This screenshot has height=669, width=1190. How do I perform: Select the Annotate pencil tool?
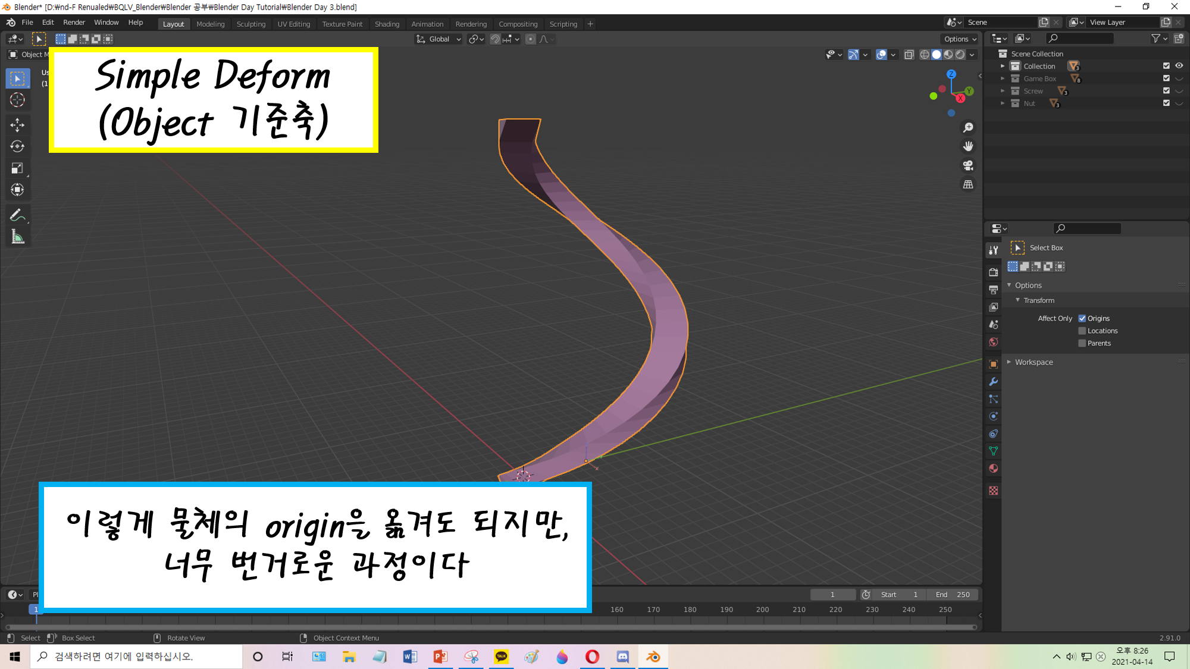click(x=17, y=215)
